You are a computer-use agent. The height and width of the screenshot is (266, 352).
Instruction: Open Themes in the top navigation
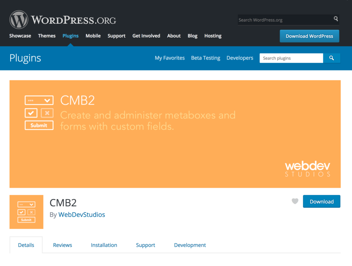(x=47, y=36)
